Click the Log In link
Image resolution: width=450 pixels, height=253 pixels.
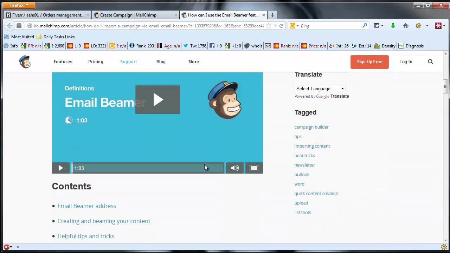[x=406, y=62]
